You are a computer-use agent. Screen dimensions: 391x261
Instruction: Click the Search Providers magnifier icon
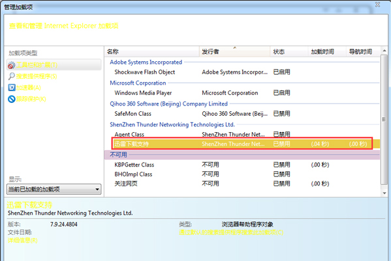12,76
